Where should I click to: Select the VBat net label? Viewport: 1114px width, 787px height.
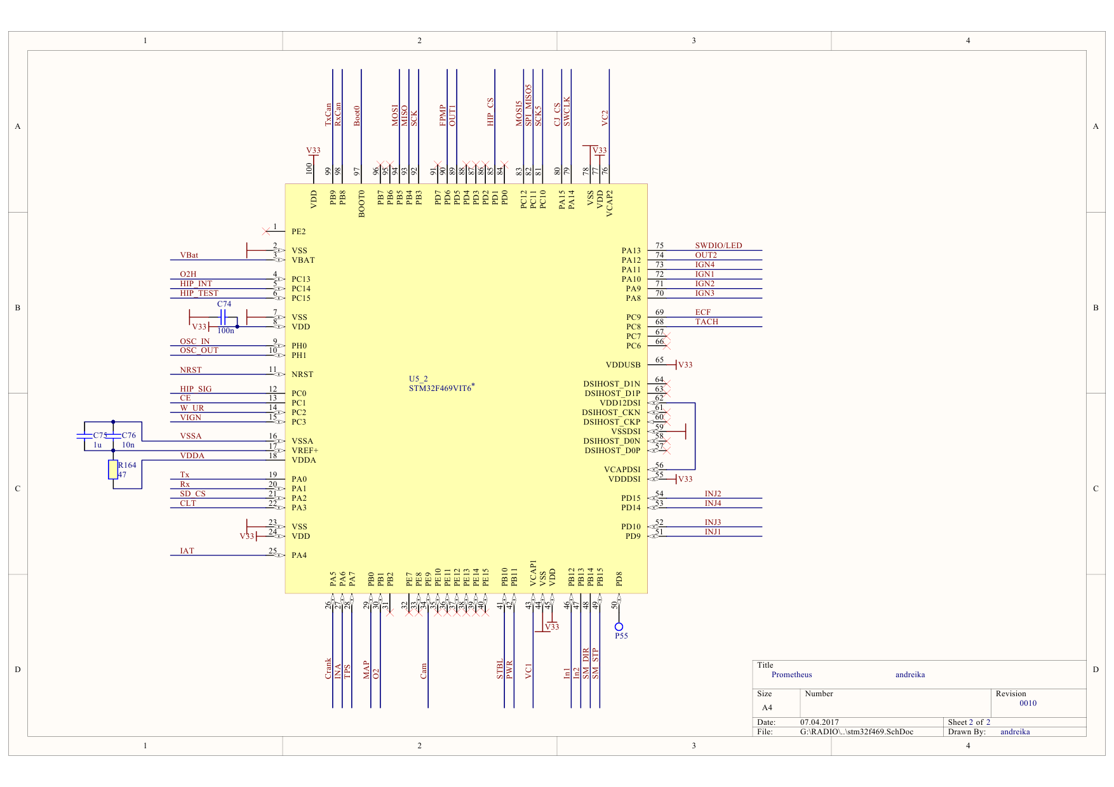coord(189,255)
